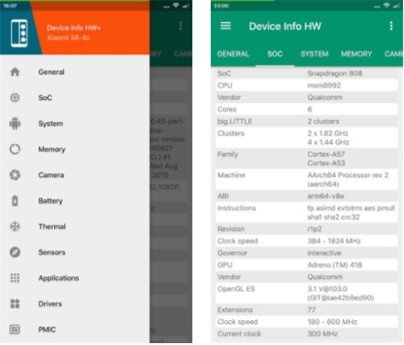Tap the msm8992 CPU value
The image size is (404, 345).
point(324,85)
